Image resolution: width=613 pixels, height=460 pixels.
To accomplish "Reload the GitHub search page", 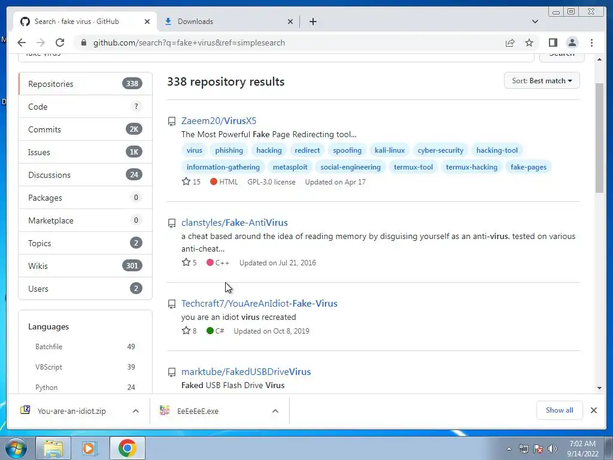I will [x=60, y=43].
